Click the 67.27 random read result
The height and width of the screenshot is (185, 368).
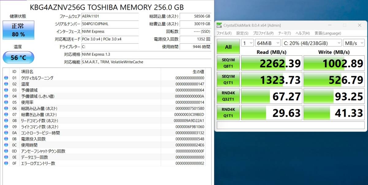[271, 96]
